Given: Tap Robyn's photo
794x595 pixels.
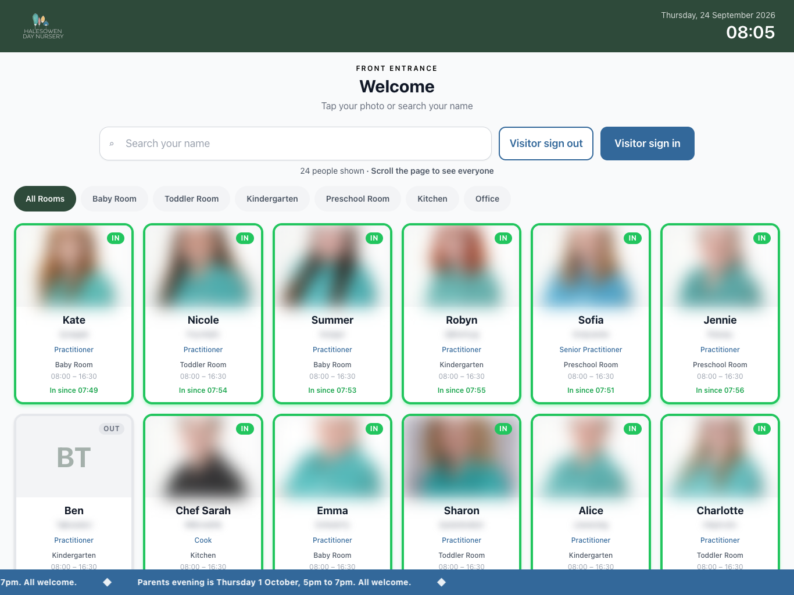Looking at the screenshot, I should (x=462, y=266).
